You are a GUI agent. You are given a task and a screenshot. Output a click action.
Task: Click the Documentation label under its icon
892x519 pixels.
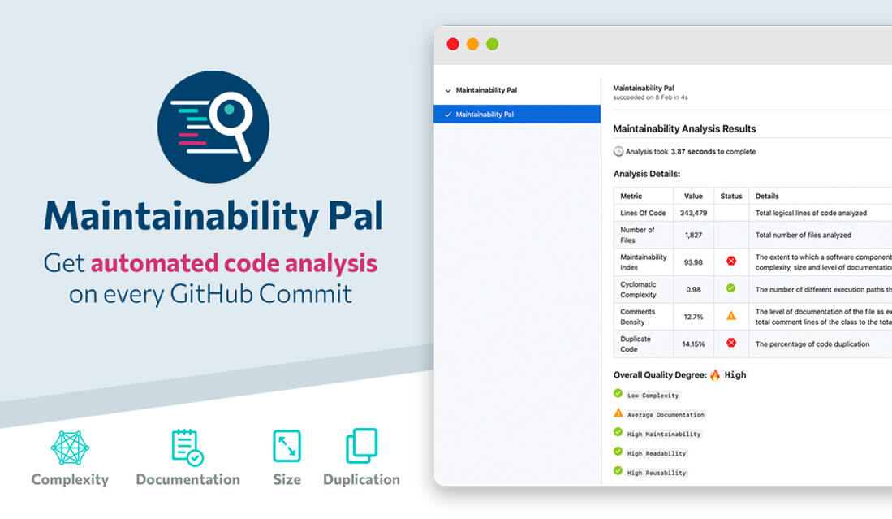(187, 480)
